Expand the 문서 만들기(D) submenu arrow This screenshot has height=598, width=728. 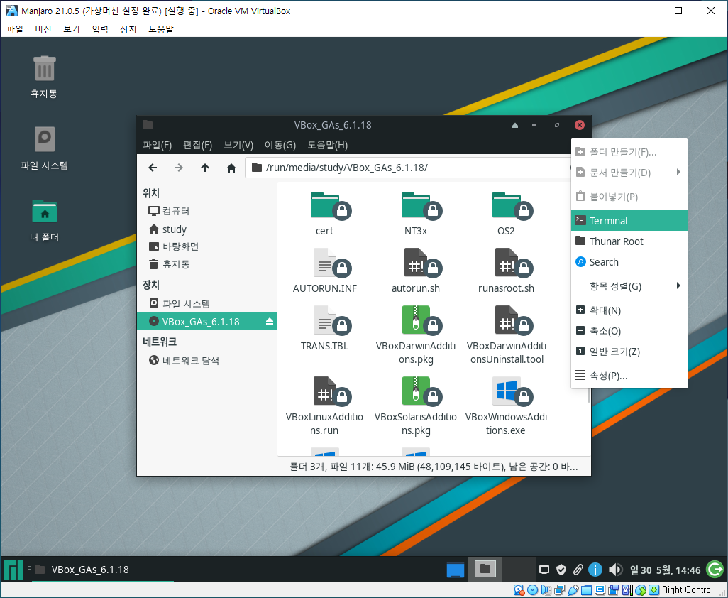(678, 173)
